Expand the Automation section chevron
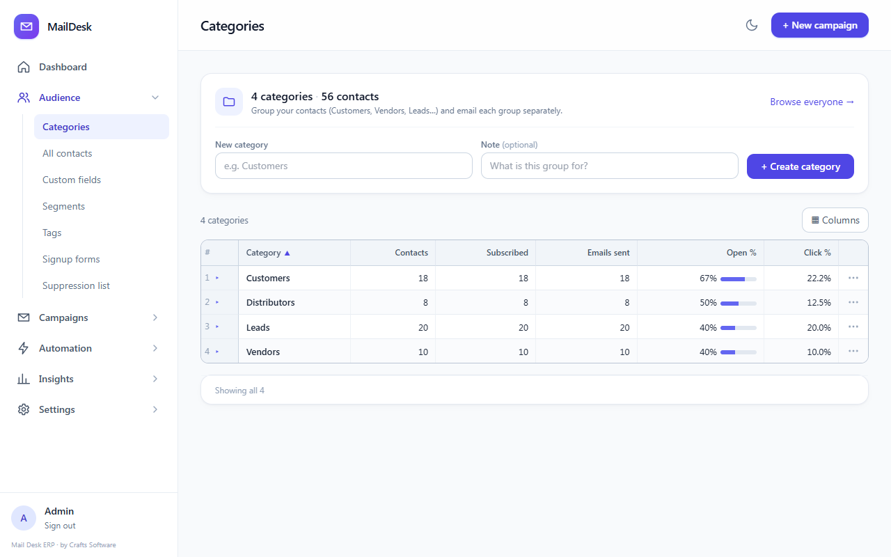 coord(155,348)
